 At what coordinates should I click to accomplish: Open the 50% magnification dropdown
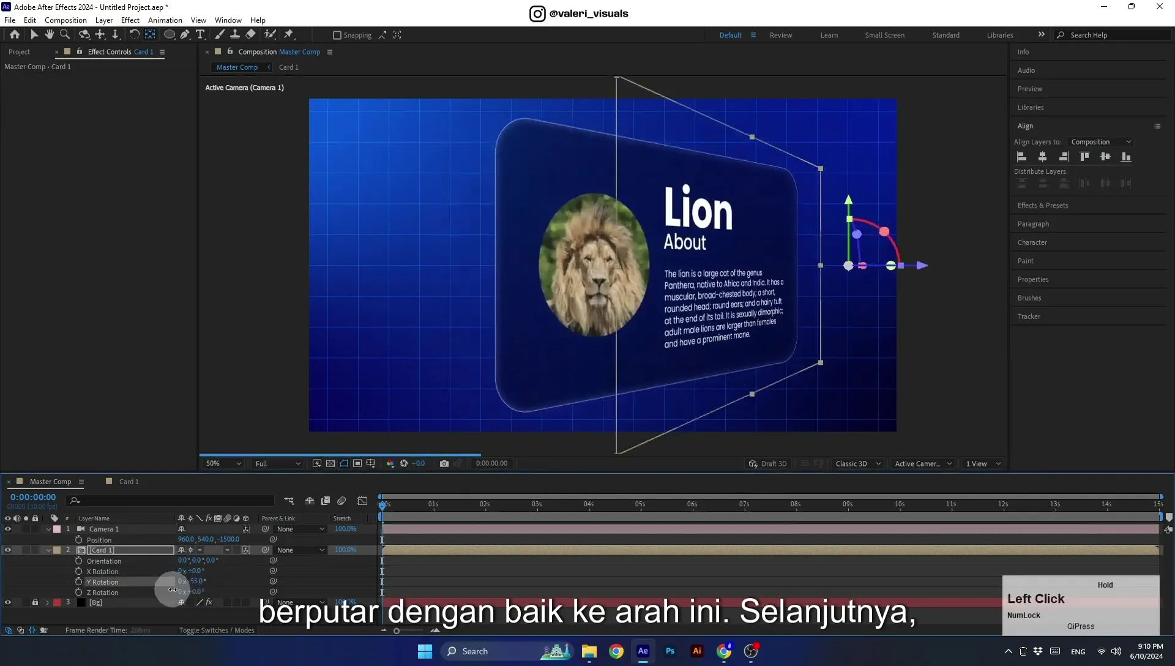click(x=223, y=463)
